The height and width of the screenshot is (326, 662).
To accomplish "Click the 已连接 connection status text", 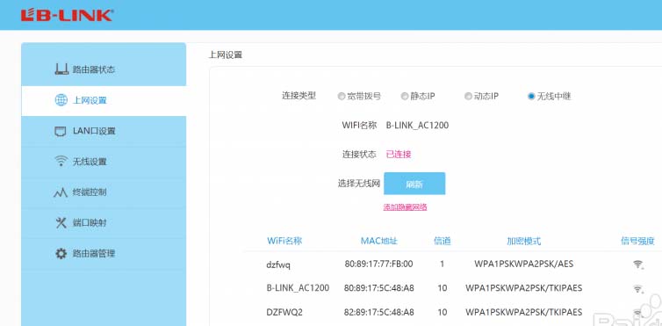I will [x=399, y=154].
